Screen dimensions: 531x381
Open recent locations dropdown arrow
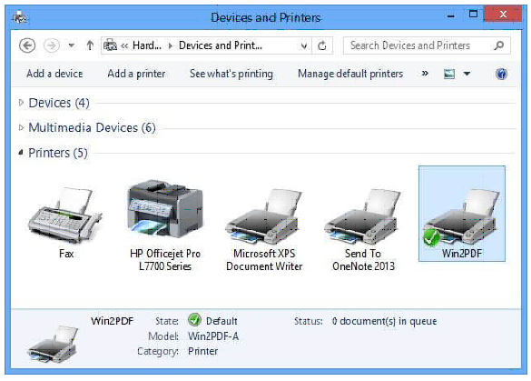click(71, 45)
